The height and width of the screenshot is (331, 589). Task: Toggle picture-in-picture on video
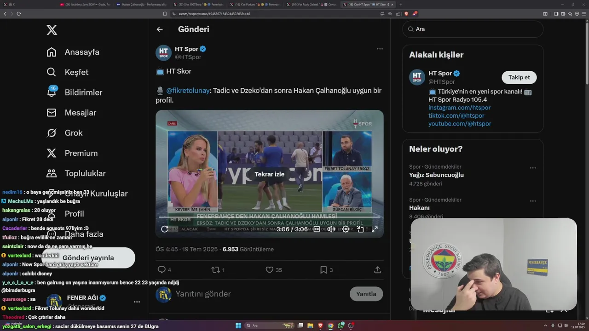click(360, 229)
